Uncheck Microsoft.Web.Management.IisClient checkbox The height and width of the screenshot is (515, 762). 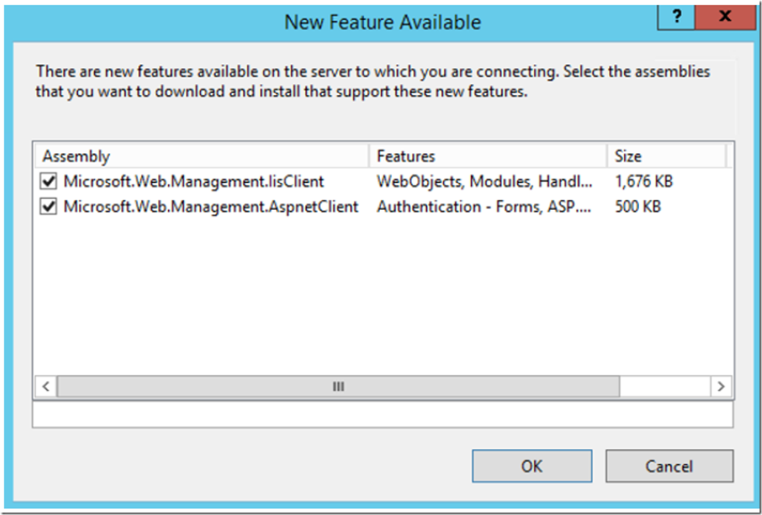point(49,181)
